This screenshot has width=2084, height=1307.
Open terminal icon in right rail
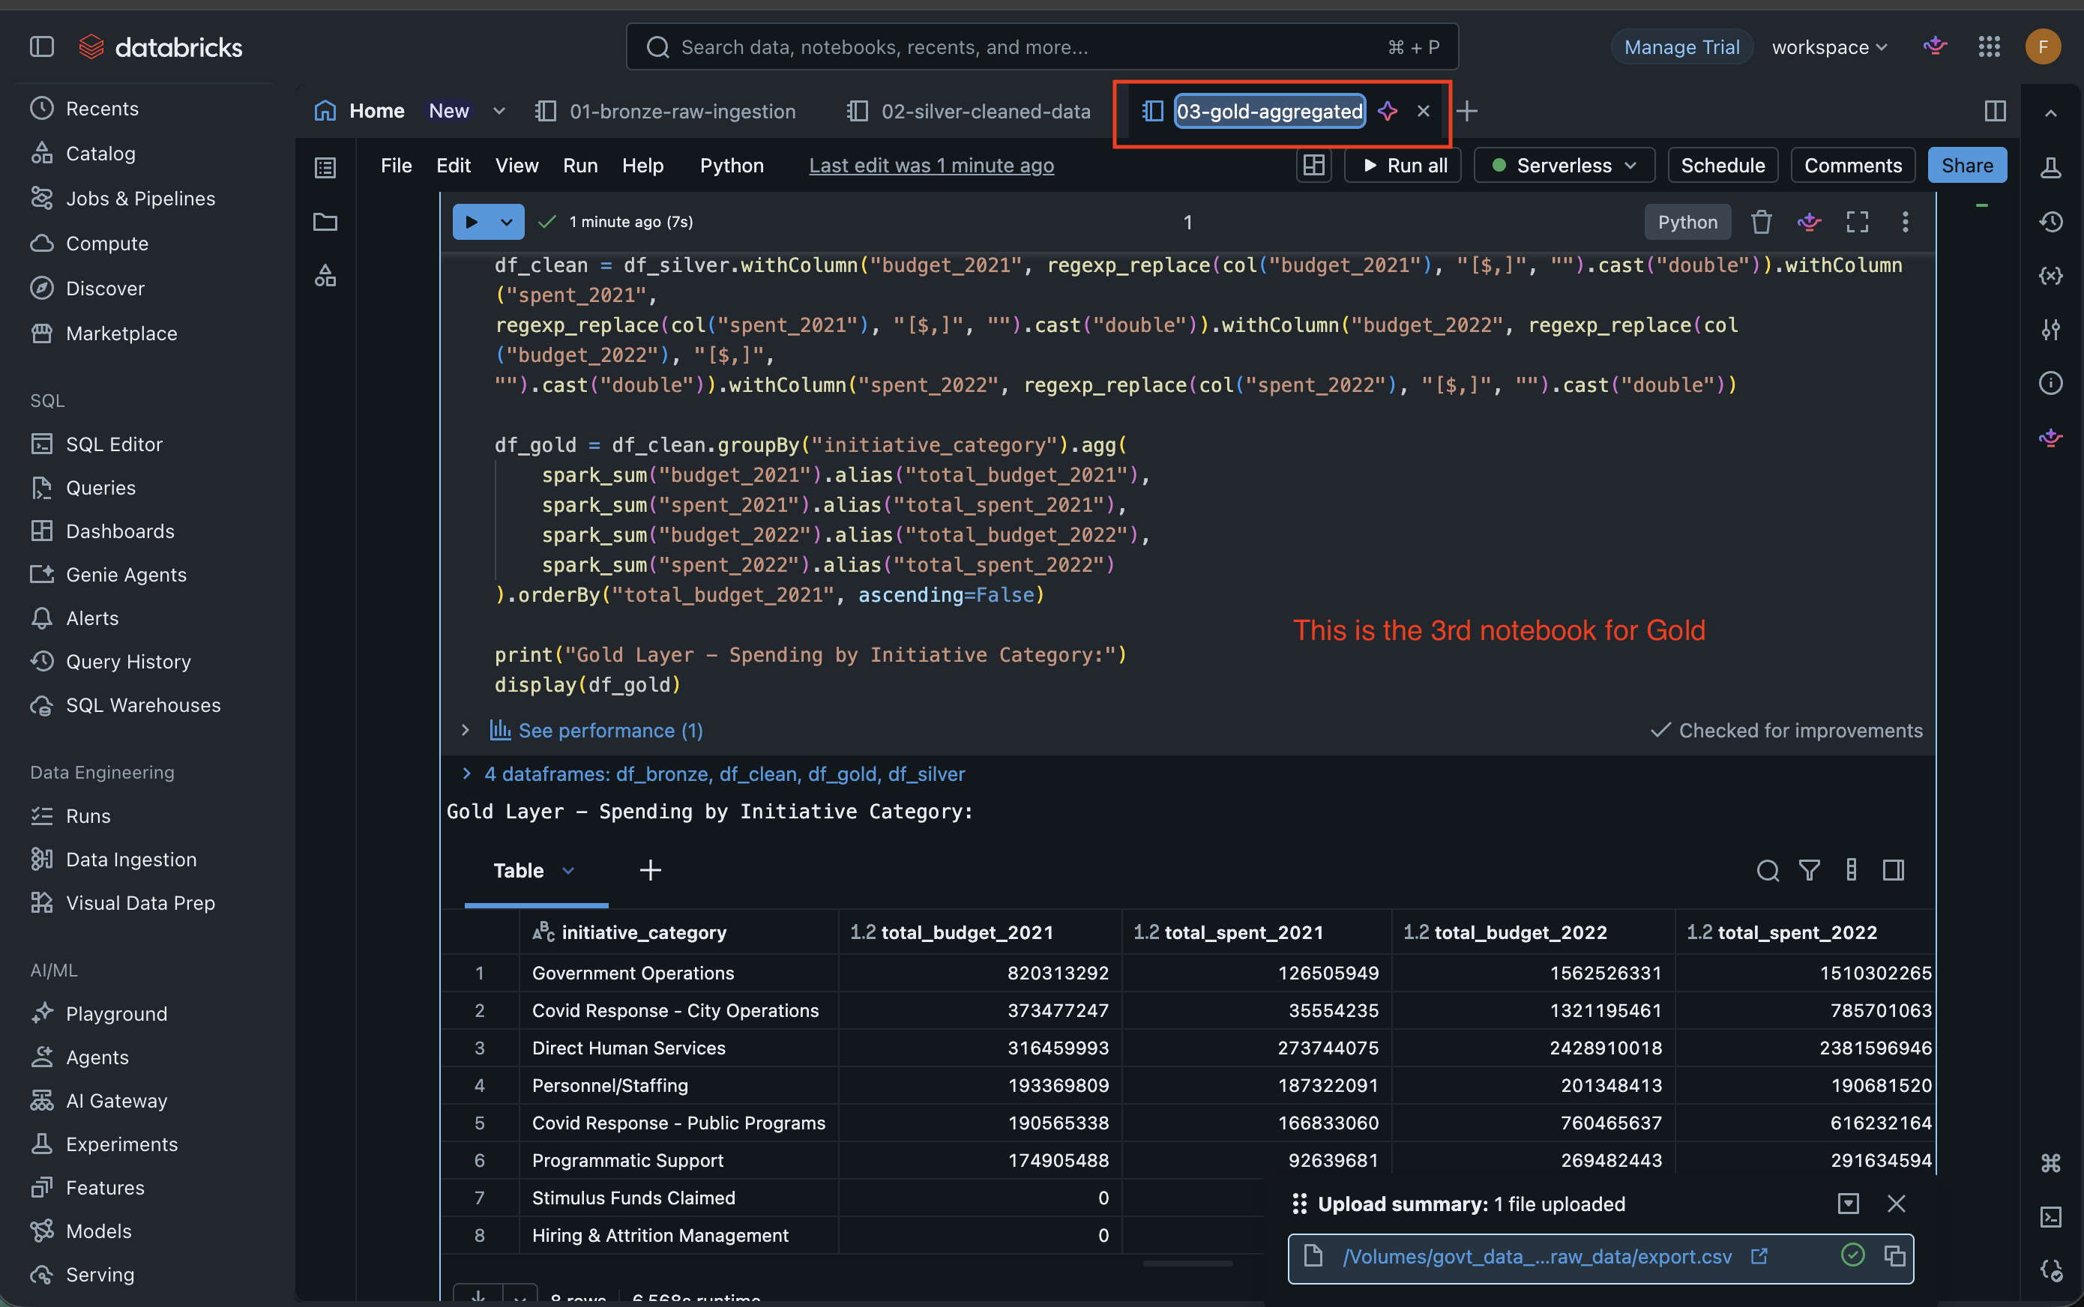(2050, 1217)
